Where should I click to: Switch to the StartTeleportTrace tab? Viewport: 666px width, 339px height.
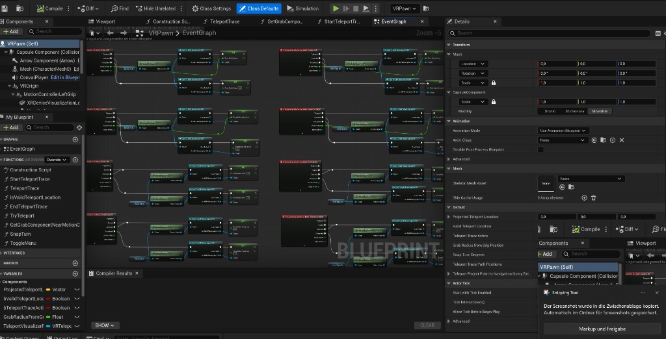pyautogui.click(x=340, y=21)
